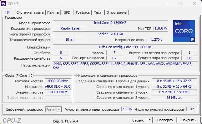Click the Вер. 2.11.2.x64 version text
202x124 pixels.
tap(66, 121)
